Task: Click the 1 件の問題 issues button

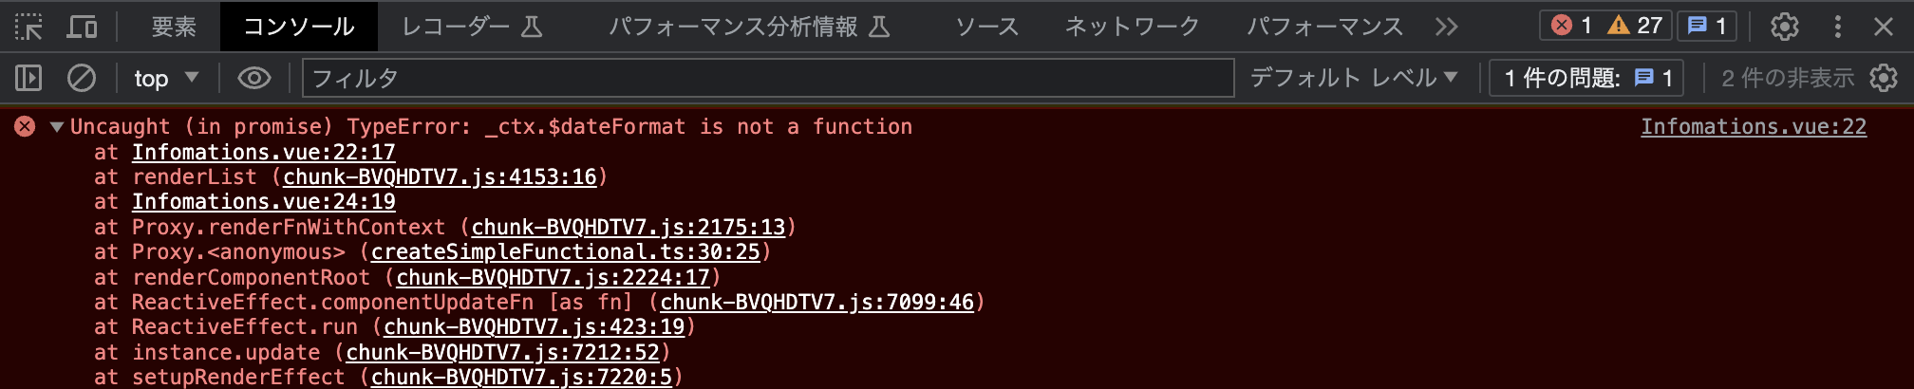Action: click(x=1587, y=78)
